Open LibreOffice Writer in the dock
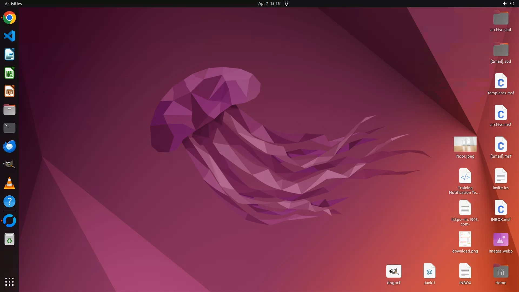Viewport: 519px width, 292px height. (9, 55)
